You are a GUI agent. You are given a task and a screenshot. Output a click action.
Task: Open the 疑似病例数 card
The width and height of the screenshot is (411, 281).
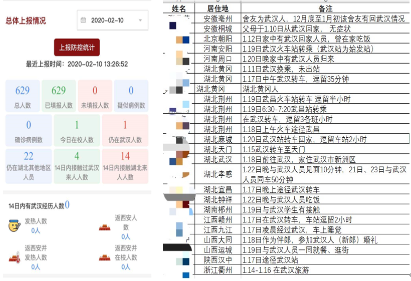(131, 97)
